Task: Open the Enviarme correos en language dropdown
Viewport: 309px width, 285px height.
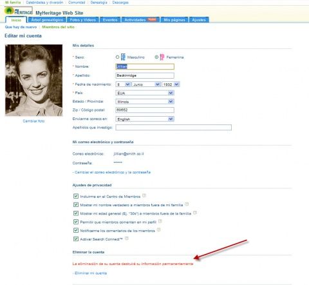Action: (x=145, y=119)
